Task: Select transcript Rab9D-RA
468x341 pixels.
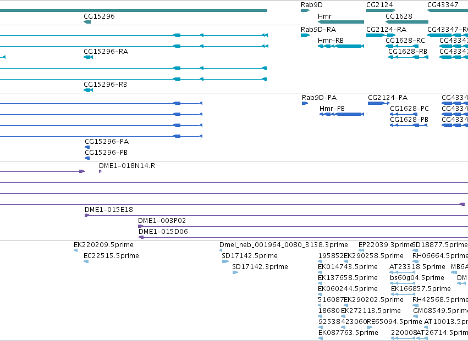Action: pos(318,30)
